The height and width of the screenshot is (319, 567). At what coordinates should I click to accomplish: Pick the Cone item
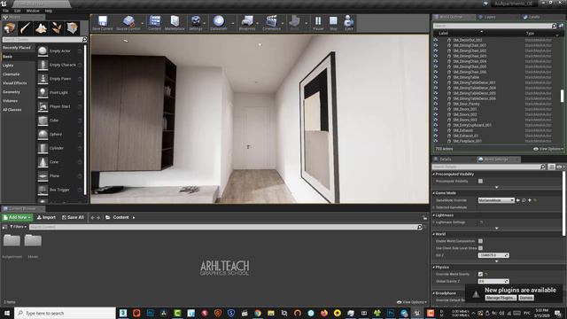pos(60,162)
